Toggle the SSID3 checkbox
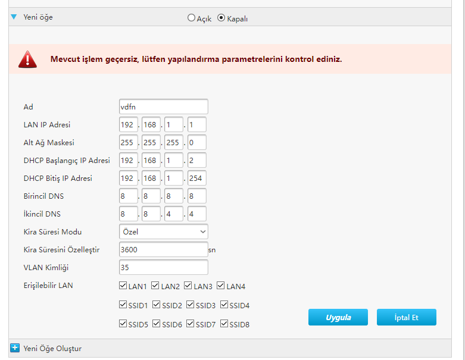This screenshot has width=465, height=360. 191,305
